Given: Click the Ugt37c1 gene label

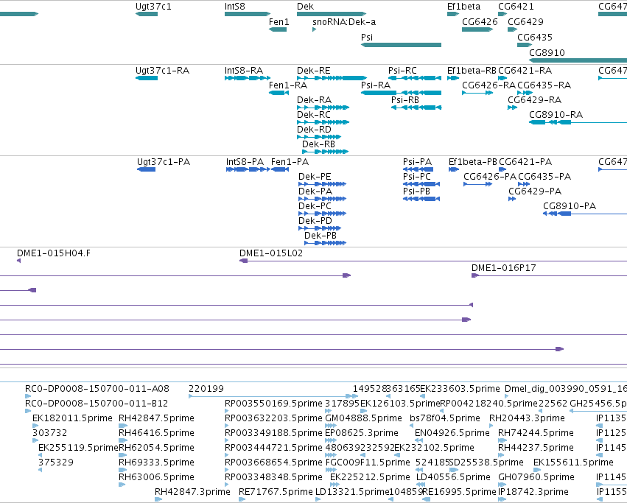Looking at the screenshot, I should click(153, 7).
